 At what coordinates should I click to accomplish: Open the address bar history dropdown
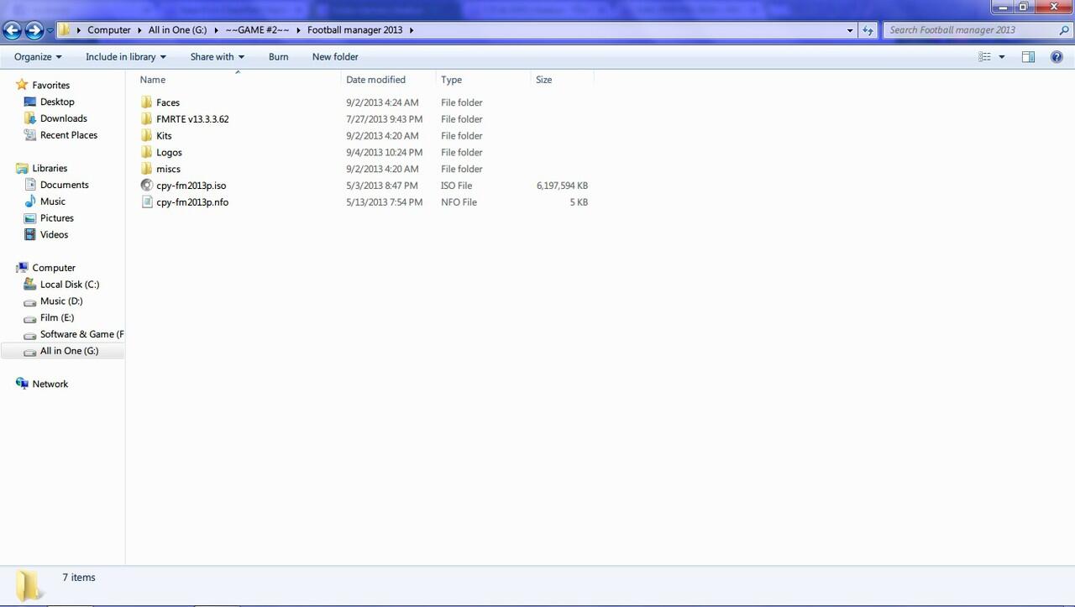coord(850,30)
